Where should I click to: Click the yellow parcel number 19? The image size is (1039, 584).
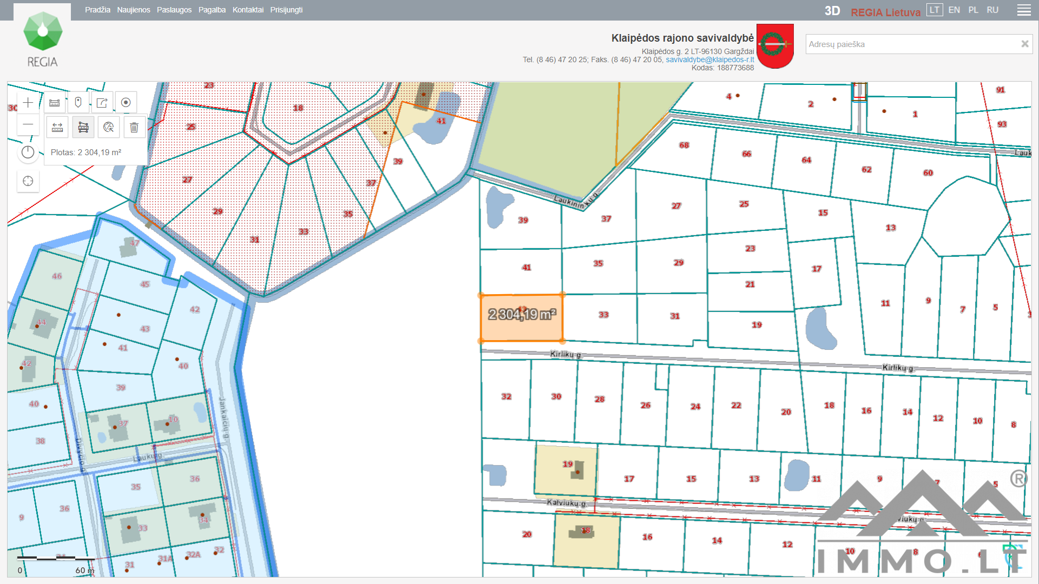click(567, 464)
